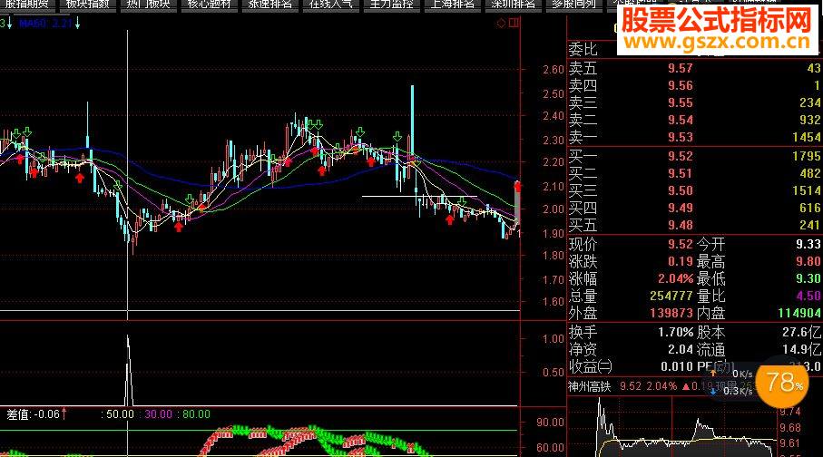Open the 上海排名 tab
Screen dimensions: 823x457
click(453, 5)
